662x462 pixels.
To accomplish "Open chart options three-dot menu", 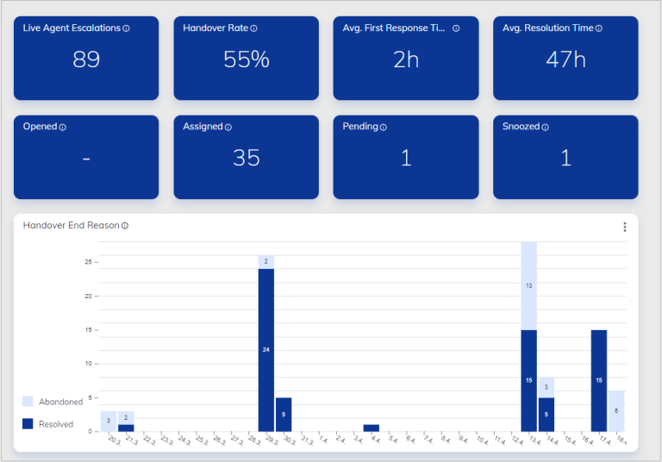I will click(x=625, y=228).
